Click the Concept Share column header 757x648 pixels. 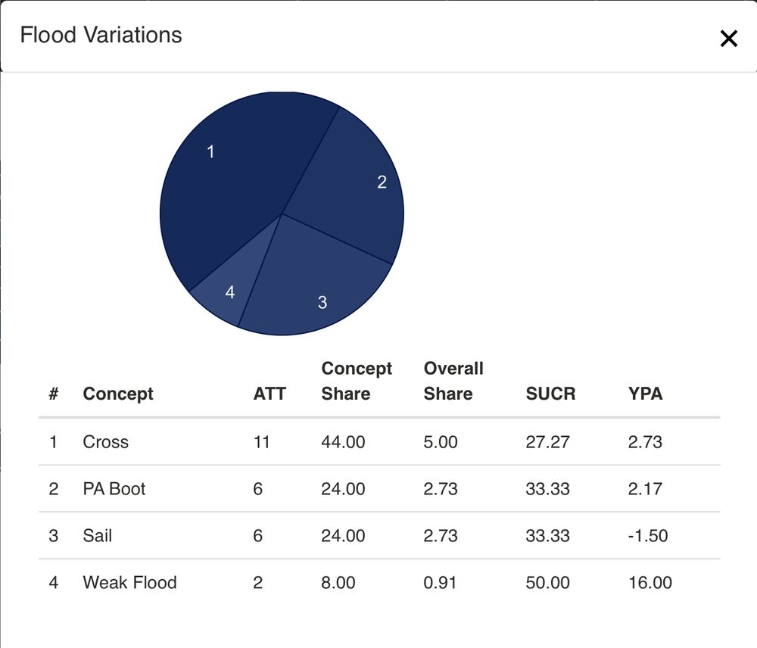[x=357, y=381]
